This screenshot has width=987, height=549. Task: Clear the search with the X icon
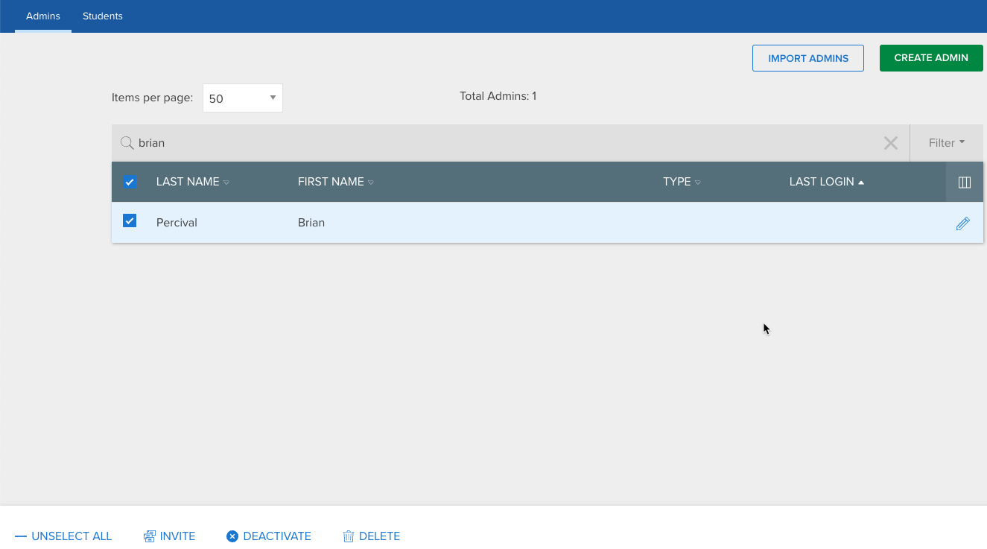890,143
